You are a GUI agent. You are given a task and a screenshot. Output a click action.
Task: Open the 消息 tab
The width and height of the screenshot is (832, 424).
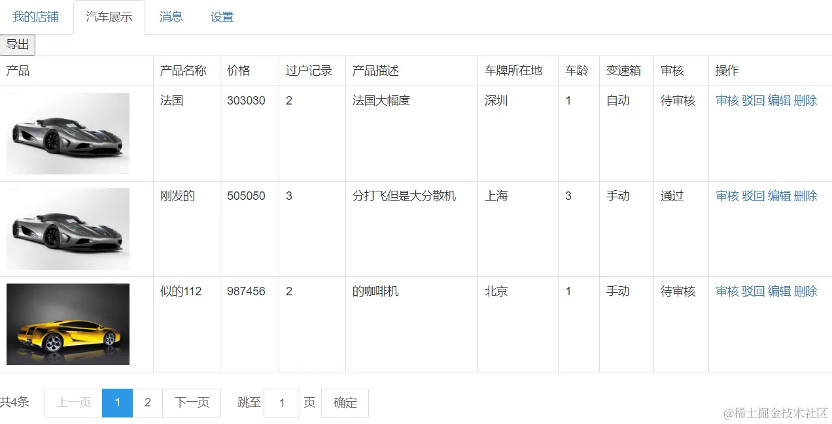[171, 16]
